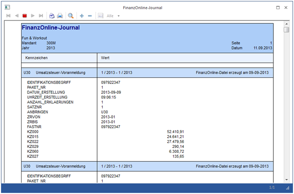Click the Wert column header
Viewport: 294px width, 194px height.
point(105,58)
